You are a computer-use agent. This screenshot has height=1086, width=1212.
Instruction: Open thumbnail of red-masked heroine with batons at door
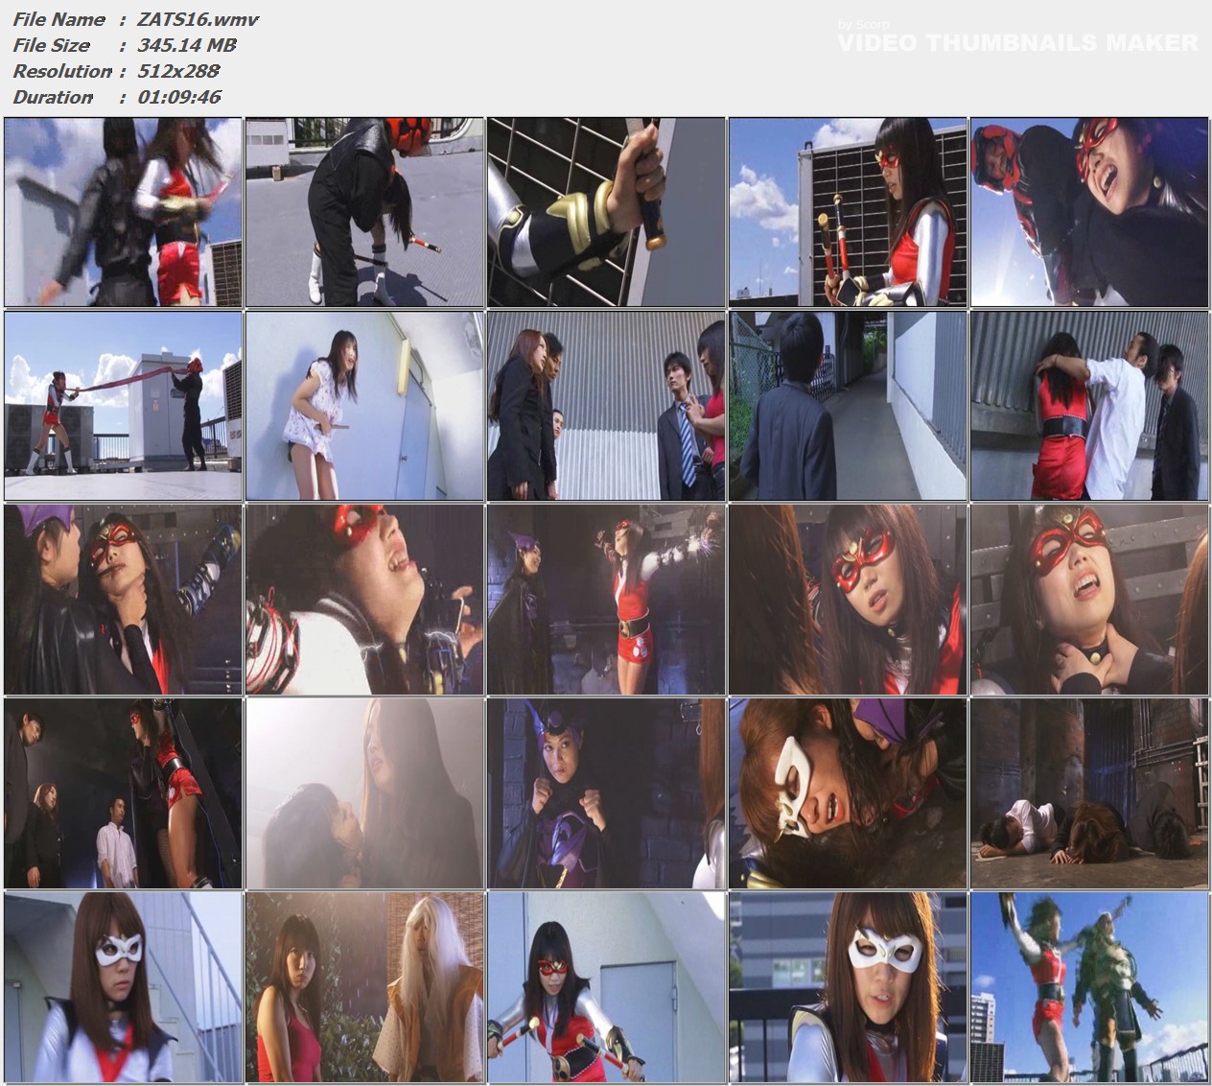(x=606, y=987)
